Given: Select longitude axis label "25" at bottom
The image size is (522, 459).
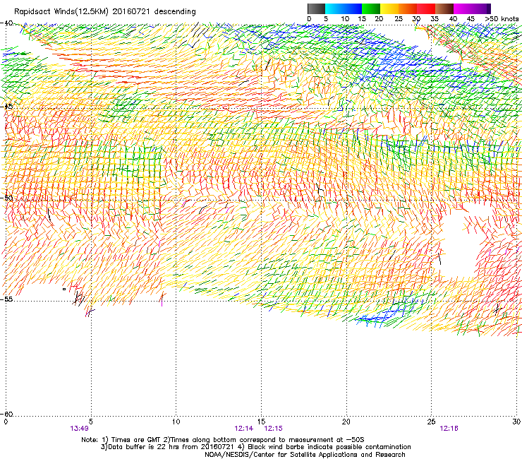Looking at the screenshot, I should [x=431, y=422].
